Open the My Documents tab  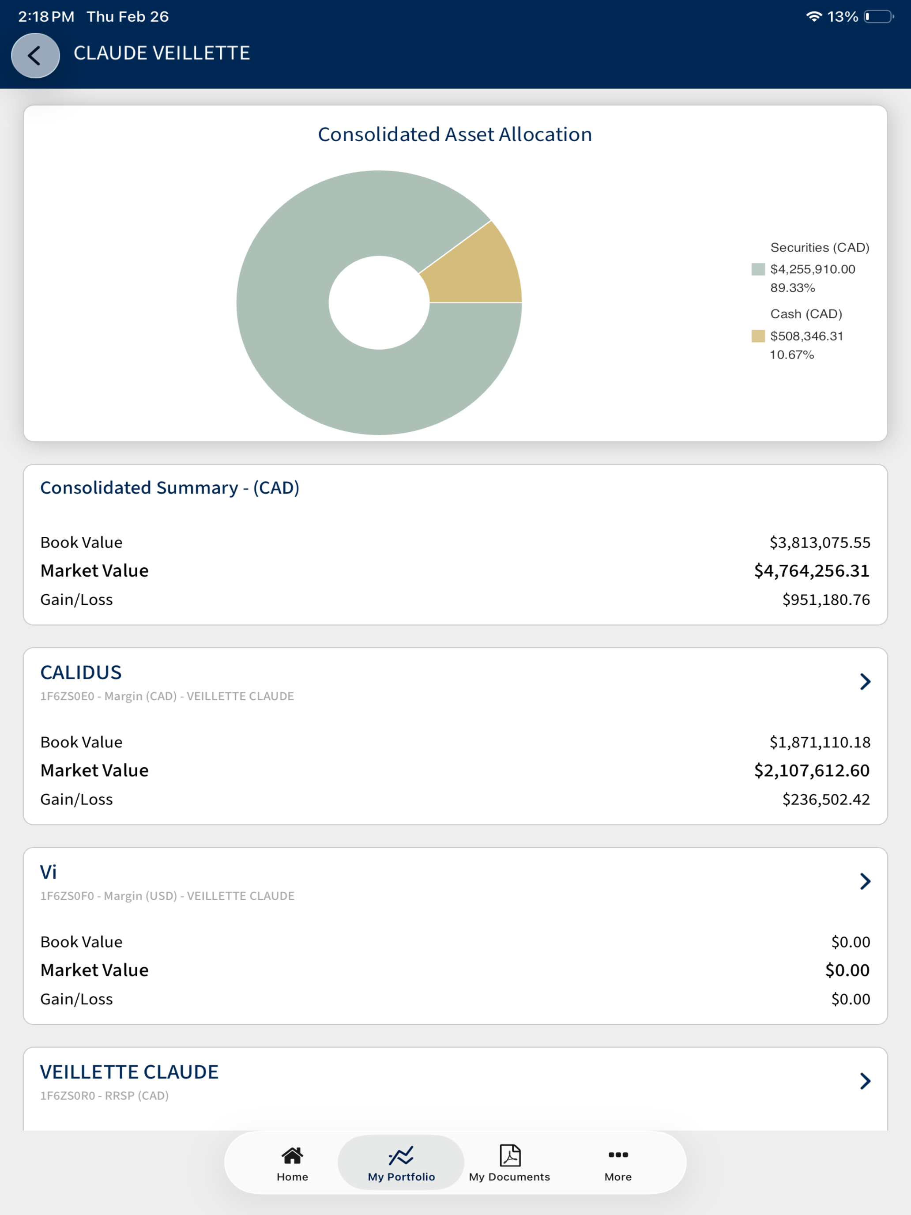509,1164
